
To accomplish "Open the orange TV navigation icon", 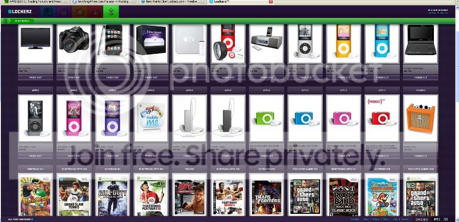I will tap(80, 12).
